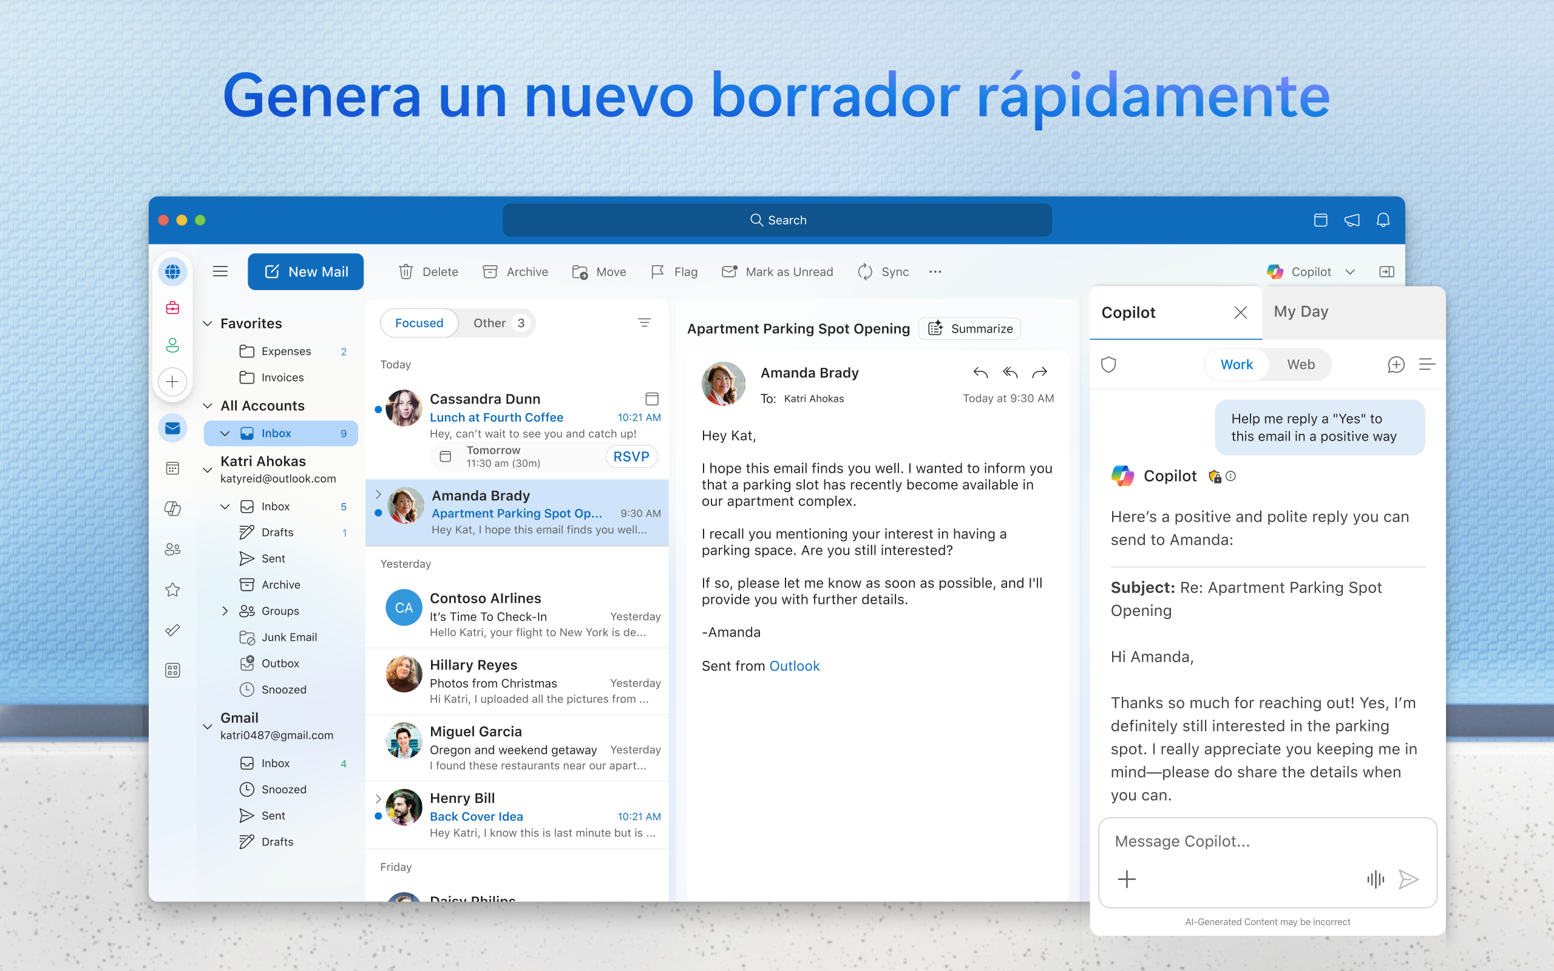Open the Drafts folder under Katri Ahokas

277,532
